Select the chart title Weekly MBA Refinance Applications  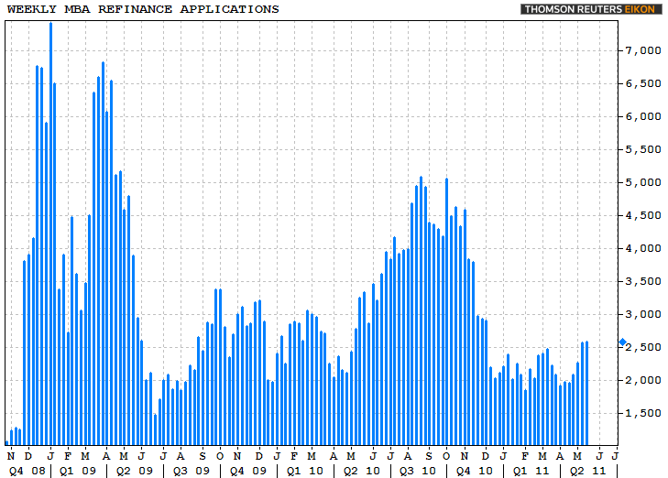pyautogui.click(x=143, y=9)
